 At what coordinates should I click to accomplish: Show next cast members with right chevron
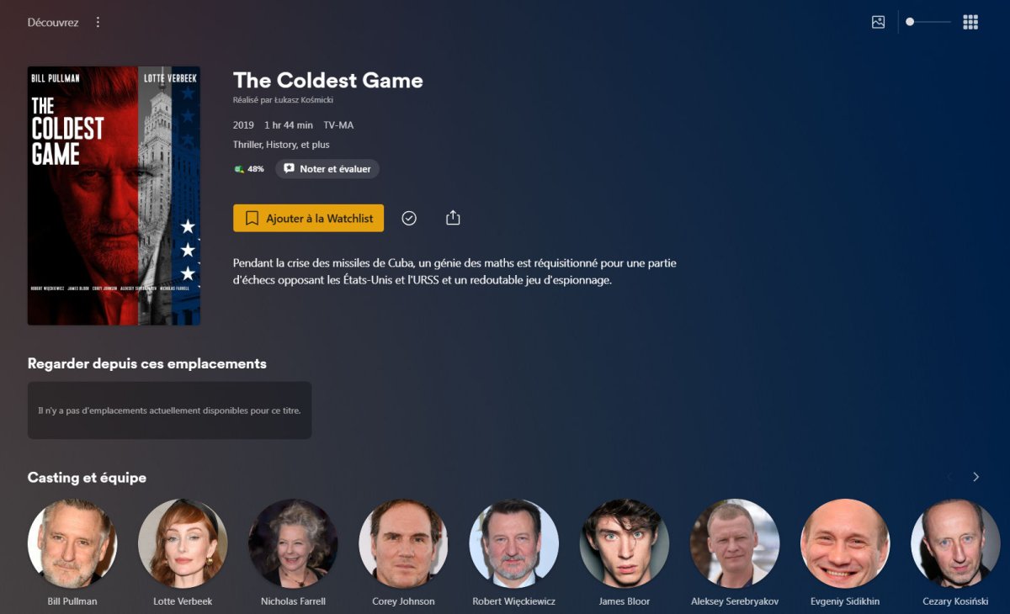[975, 477]
